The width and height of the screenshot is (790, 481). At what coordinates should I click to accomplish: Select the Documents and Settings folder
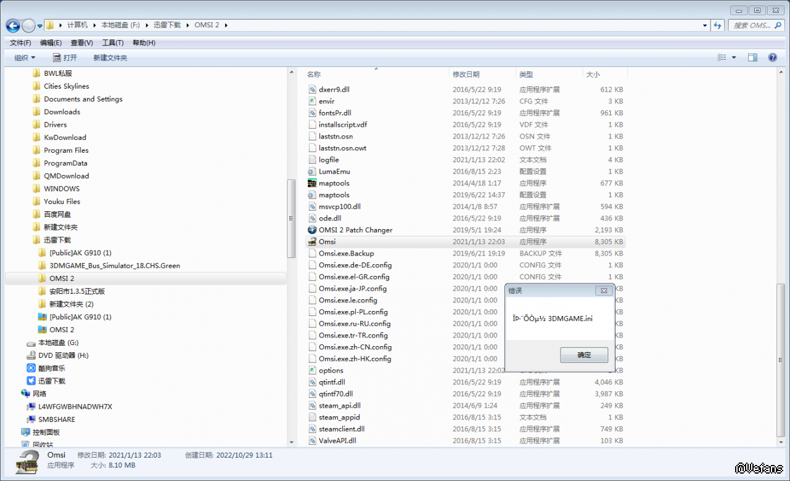click(83, 99)
